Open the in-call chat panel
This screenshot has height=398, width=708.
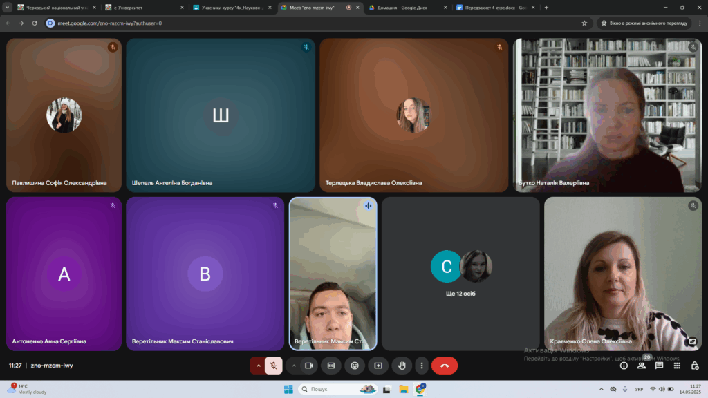[x=660, y=365]
